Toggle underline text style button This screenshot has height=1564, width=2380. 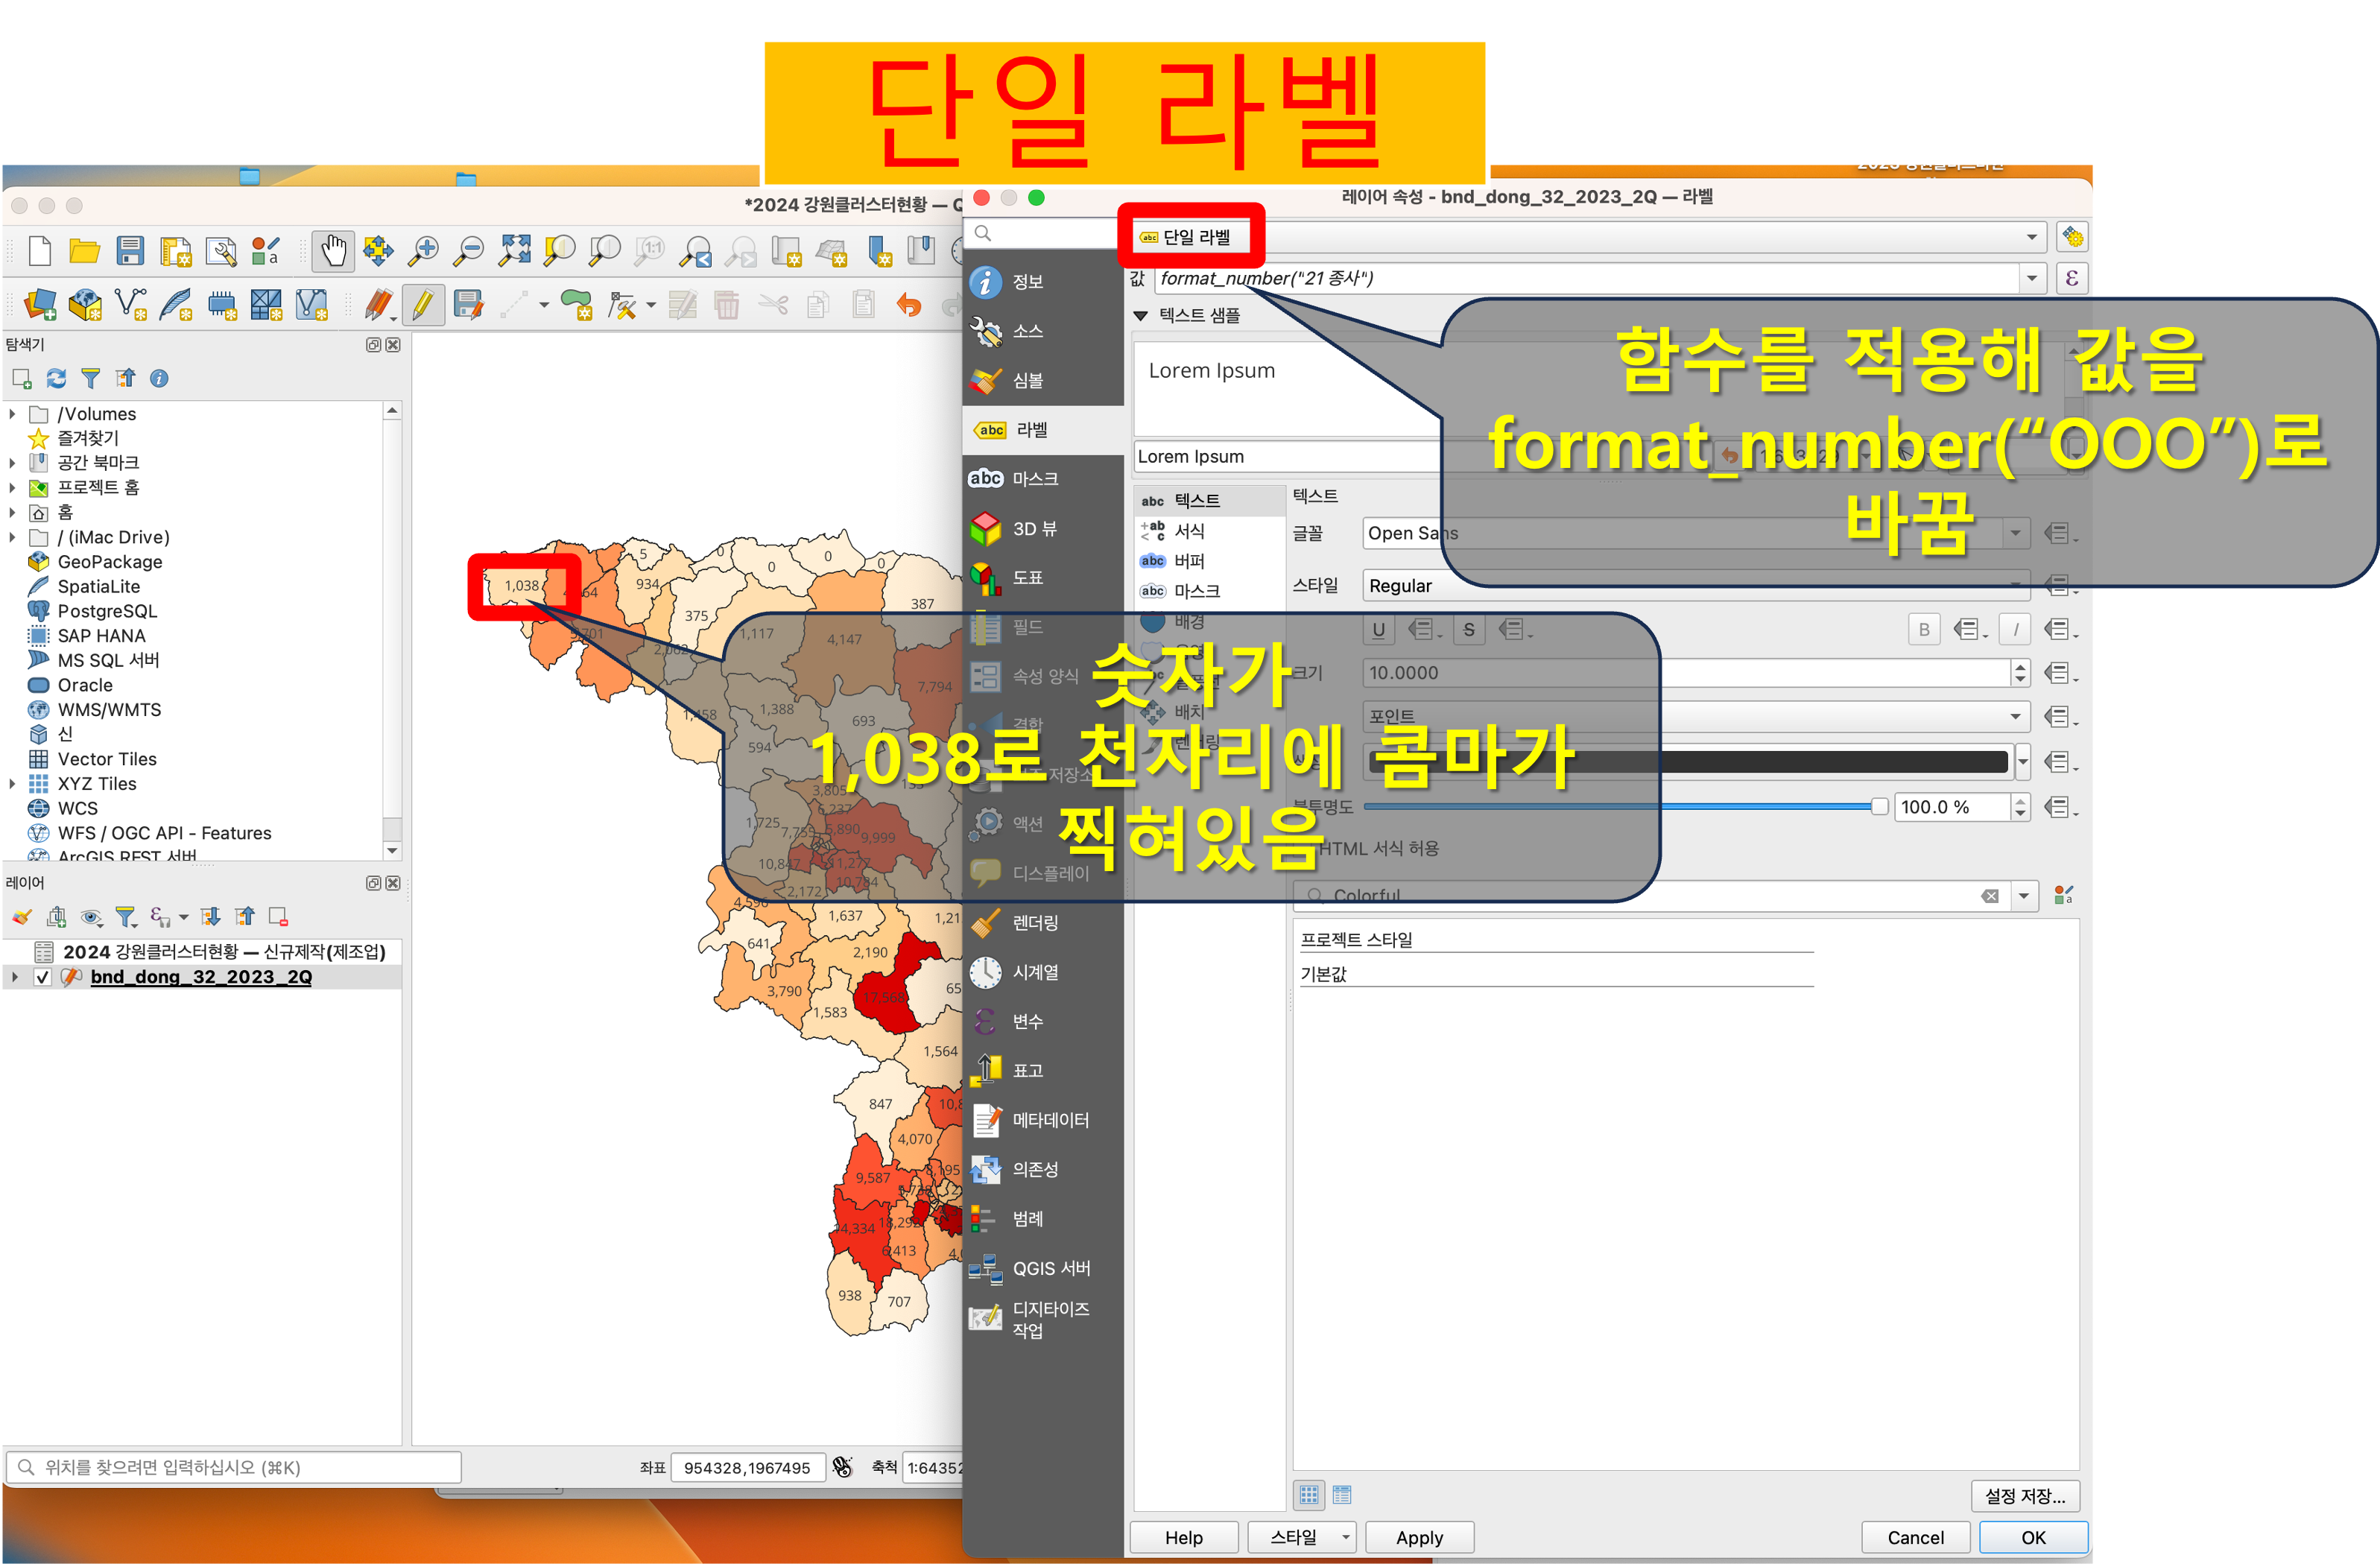point(1378,630)
